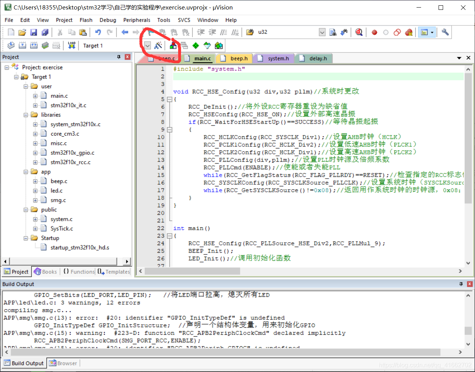This screenshot has width=475, height=372.
Task: Open the u32 find combo box
Action: pos(322,32)
